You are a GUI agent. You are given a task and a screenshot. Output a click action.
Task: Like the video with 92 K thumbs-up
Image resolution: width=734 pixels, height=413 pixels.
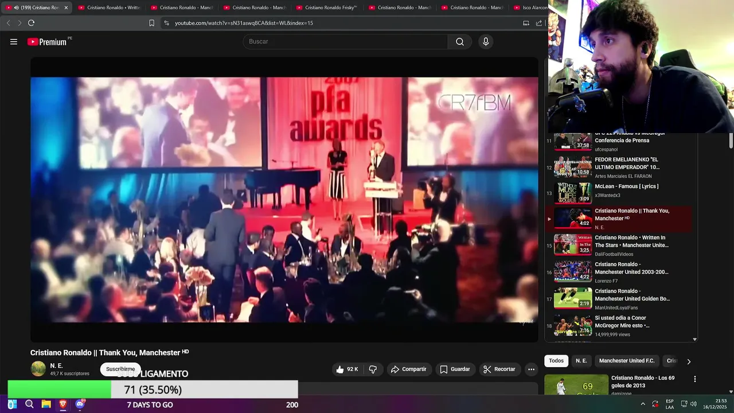pyautogui.click(x=348, y=369)
